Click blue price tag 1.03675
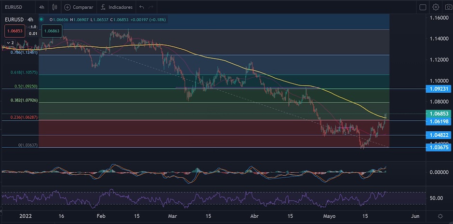The height and width of the screenshot is (224, 453). point(438,148)
